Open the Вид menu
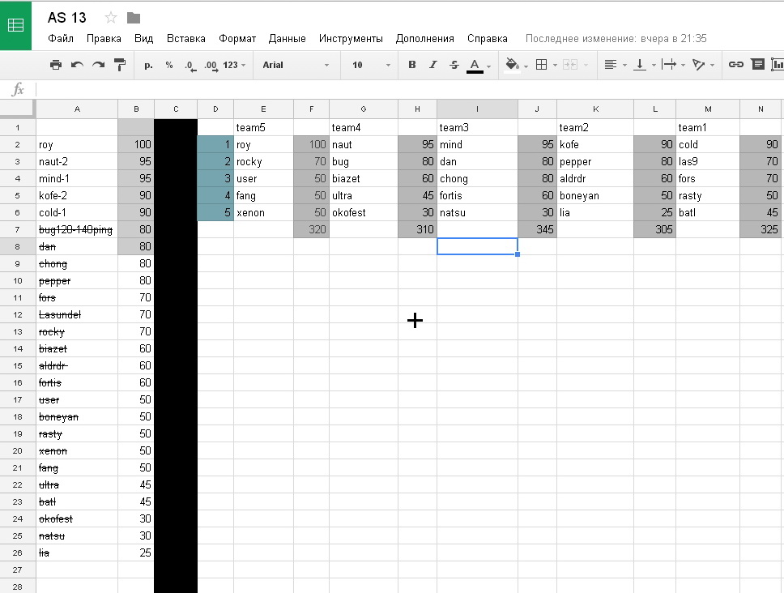784x593 pixels. pyautogui.click(x=143, y=39)
